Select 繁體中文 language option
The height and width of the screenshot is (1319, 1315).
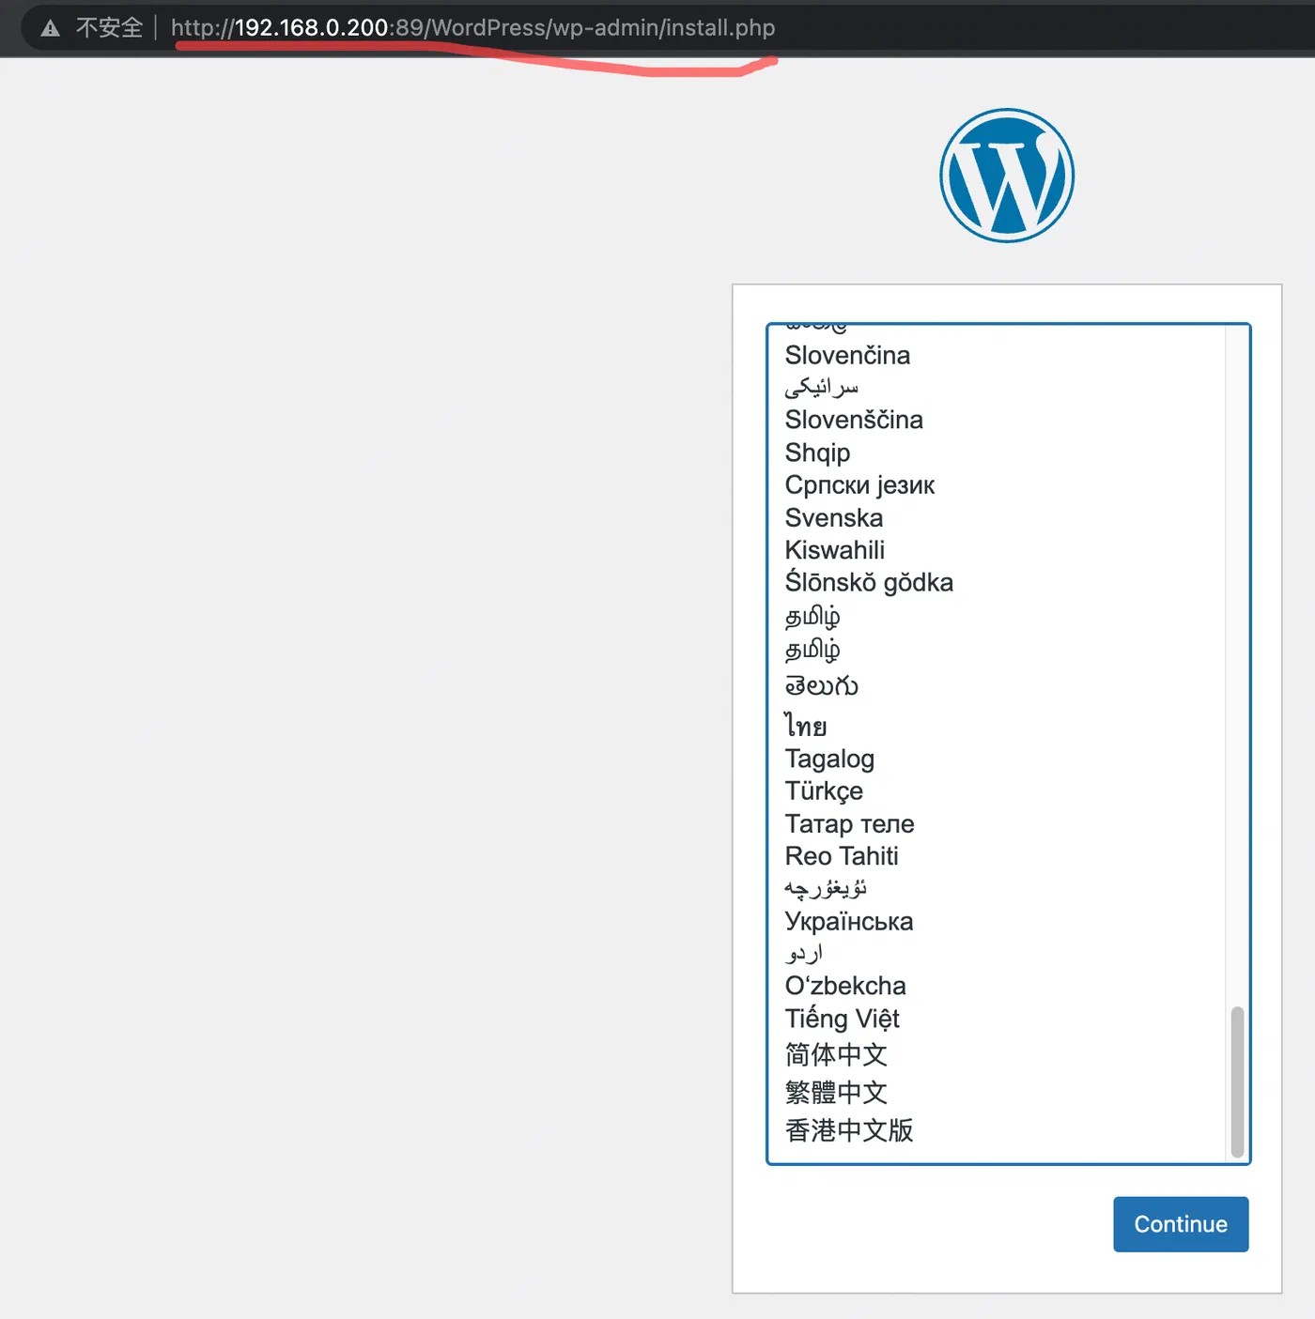(836, 1093)
